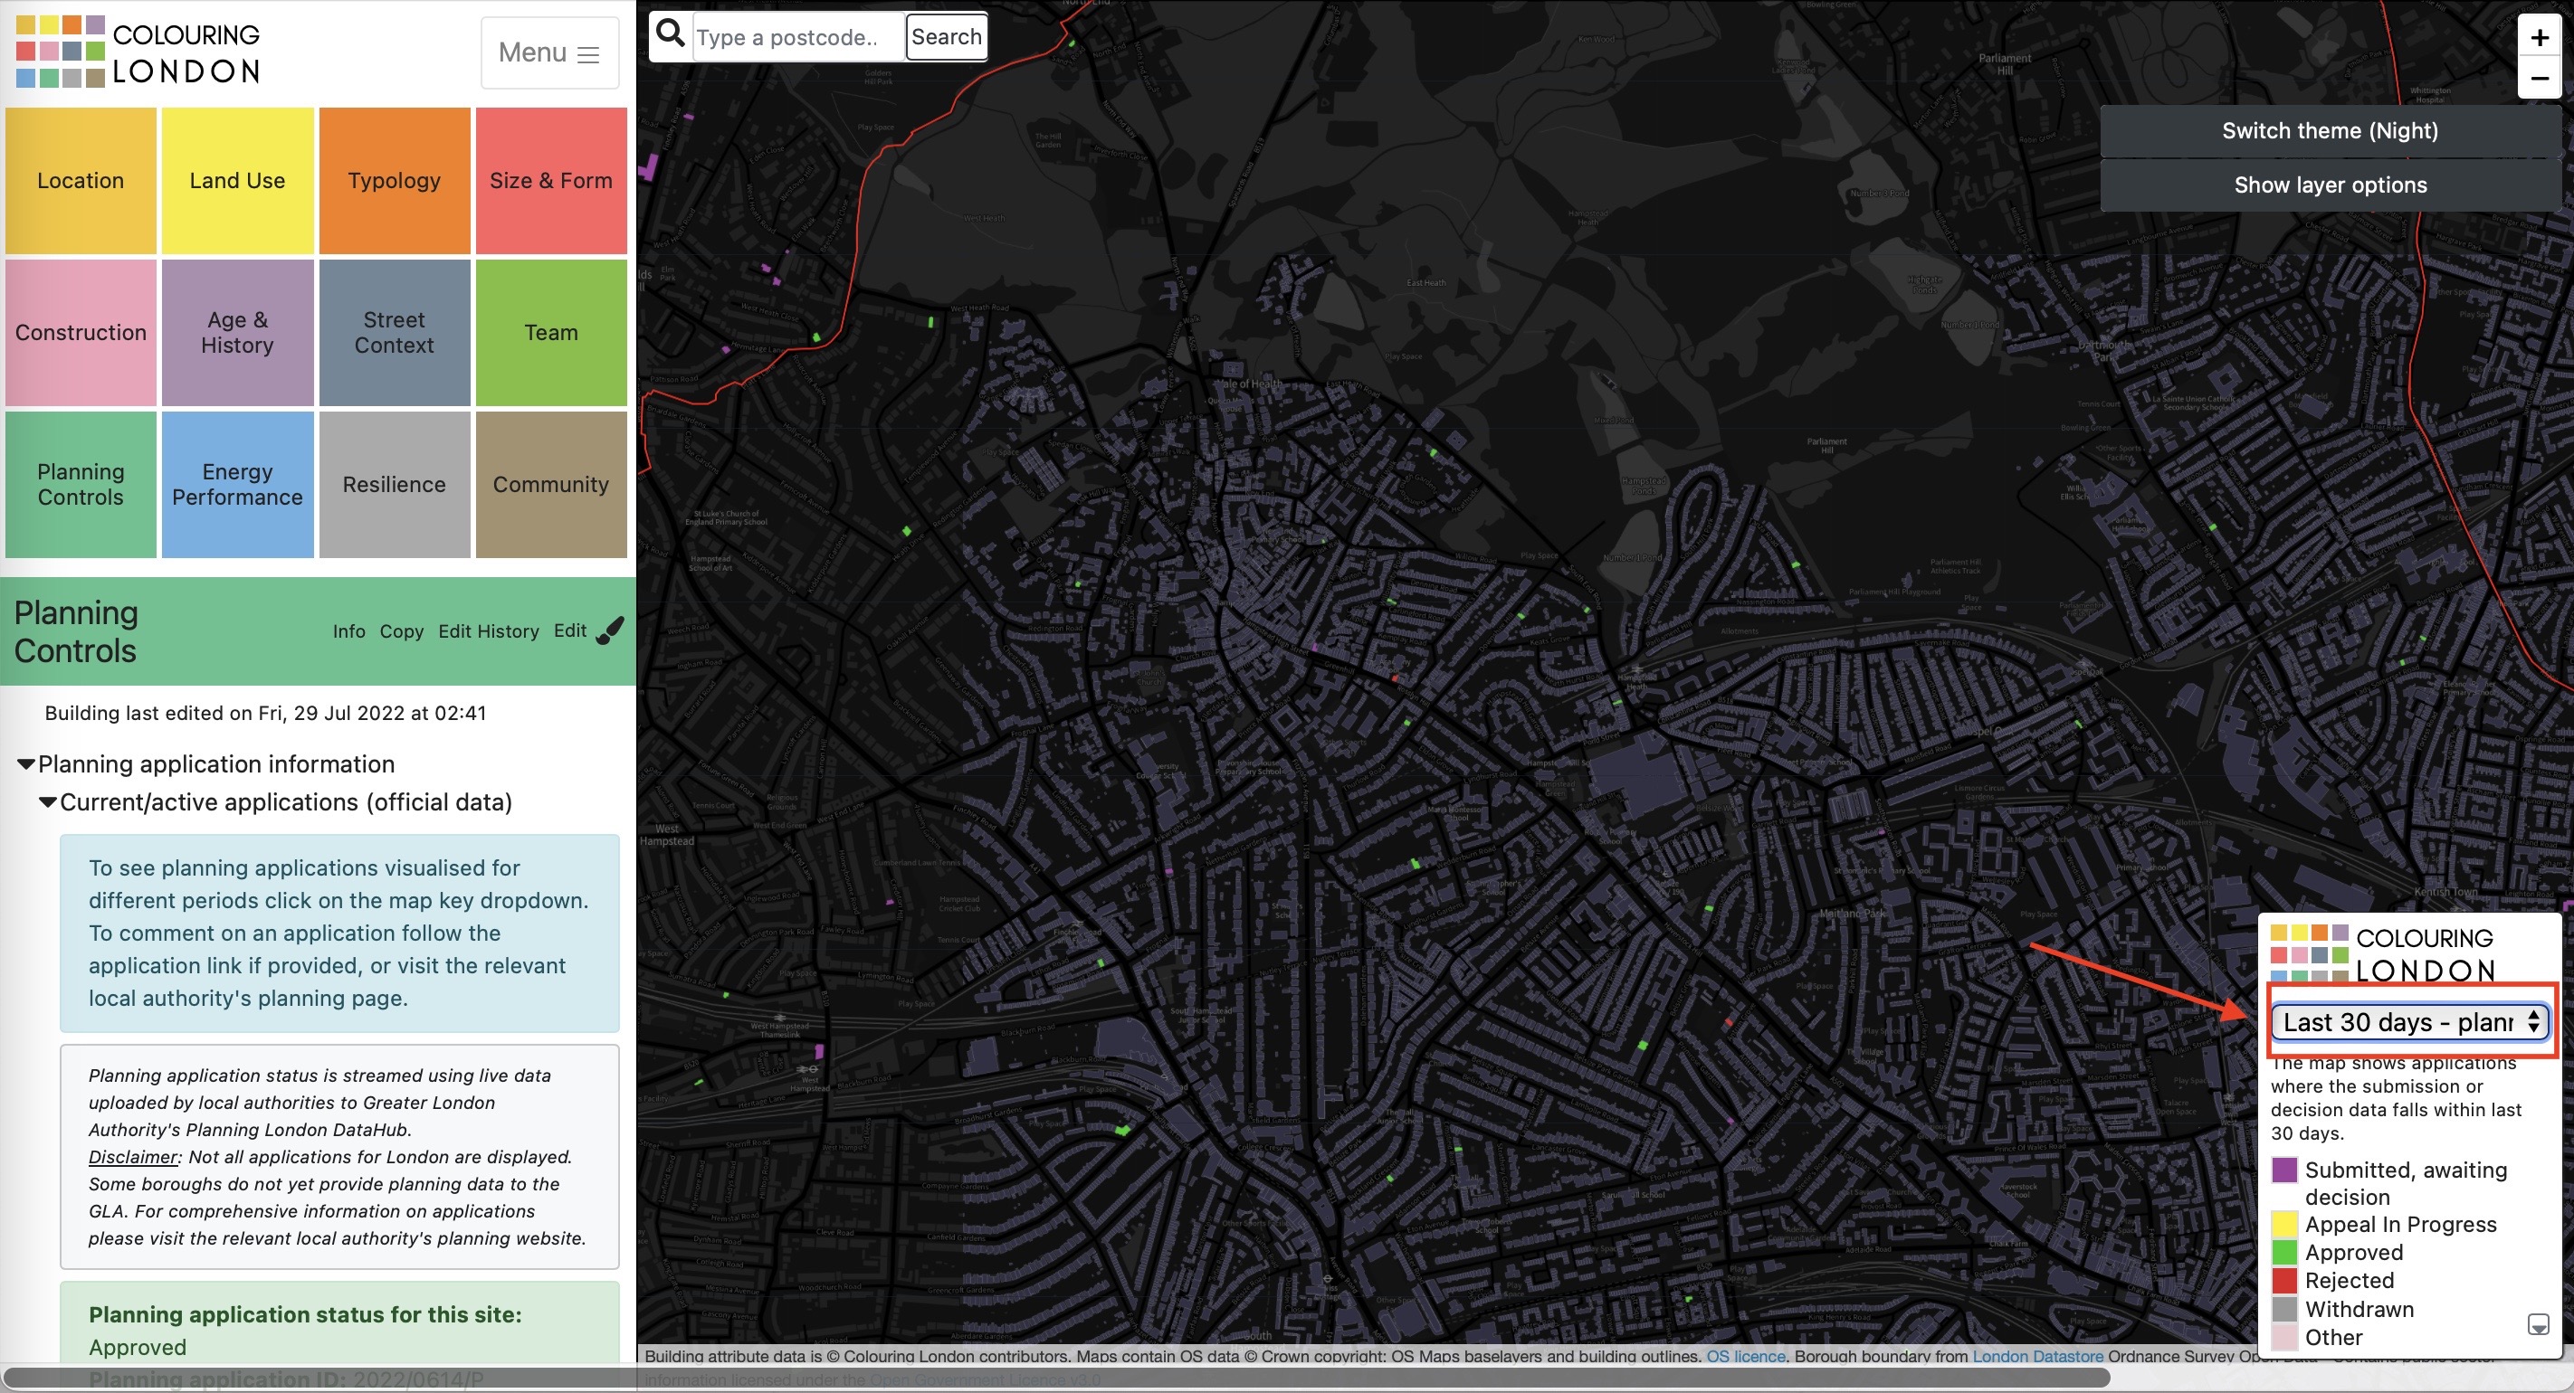Image resolution: width=2574 pixels, height=1393 pixels.
Task: Open the Land Use category tile
Action: pyautogui.click(x=238, y=181)
